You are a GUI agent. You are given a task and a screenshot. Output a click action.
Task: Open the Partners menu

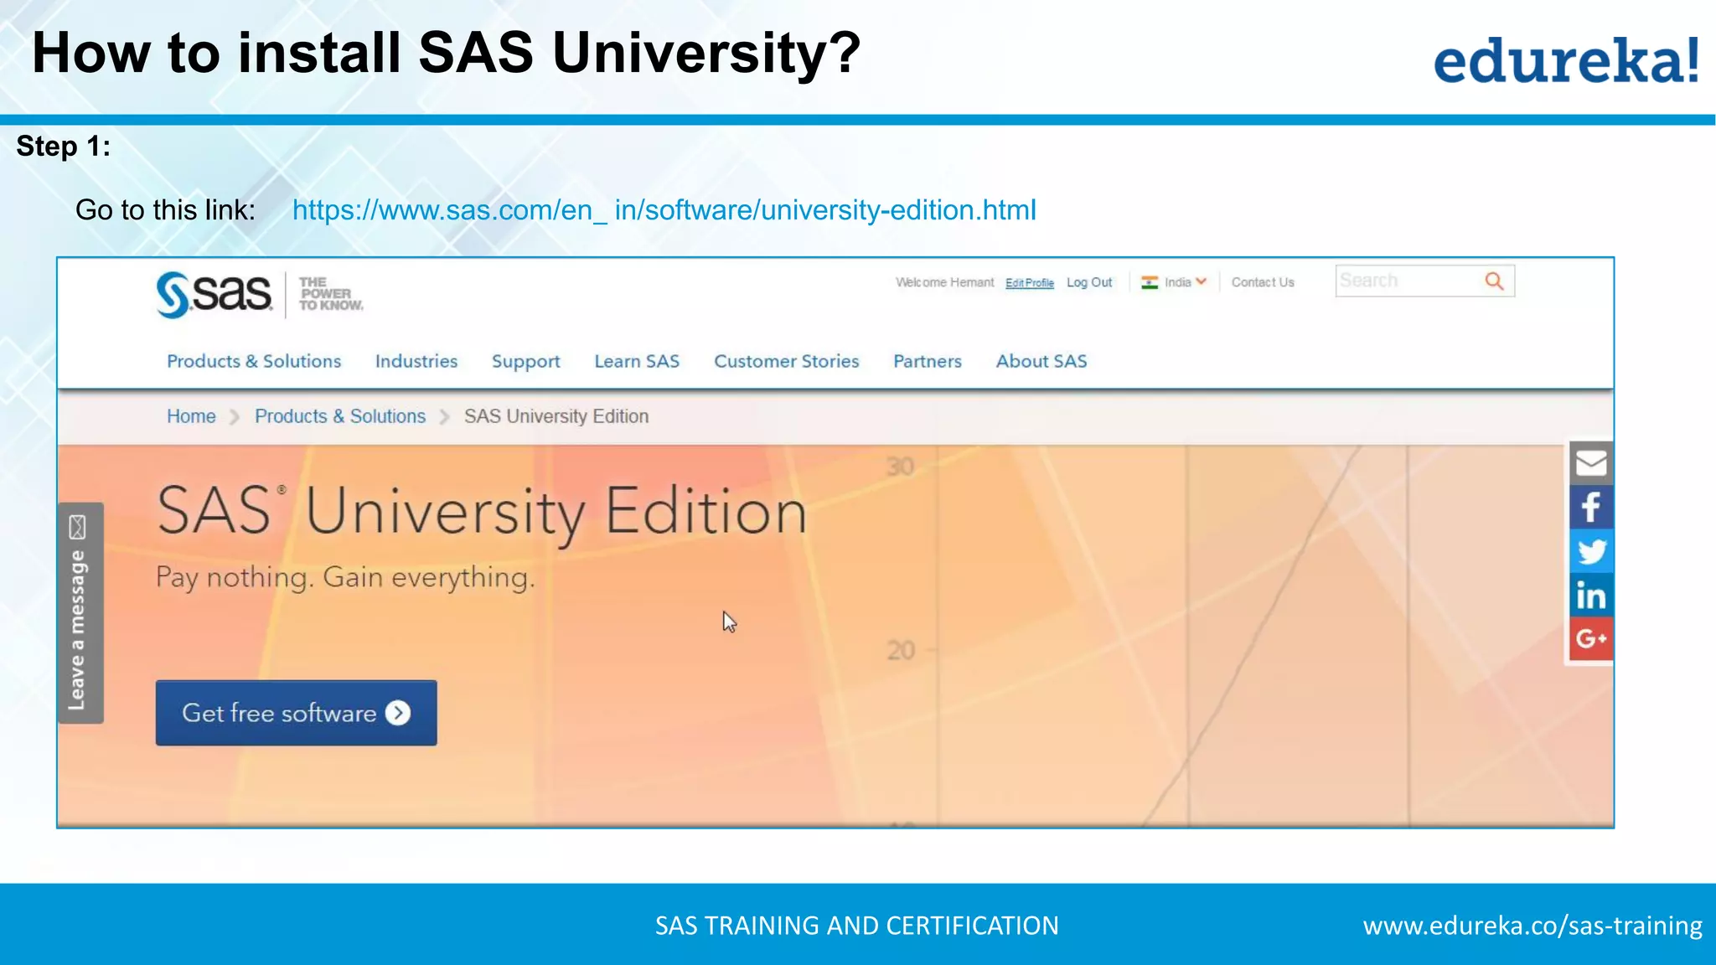[928, 361]
